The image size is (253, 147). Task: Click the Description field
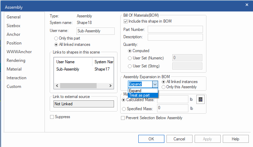point(175,37)
